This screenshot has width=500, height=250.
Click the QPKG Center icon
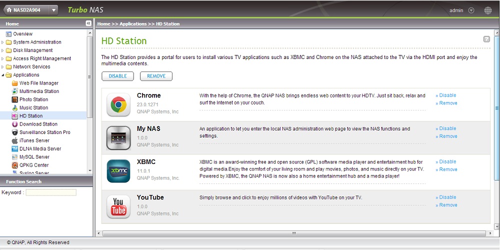[14, 165]
